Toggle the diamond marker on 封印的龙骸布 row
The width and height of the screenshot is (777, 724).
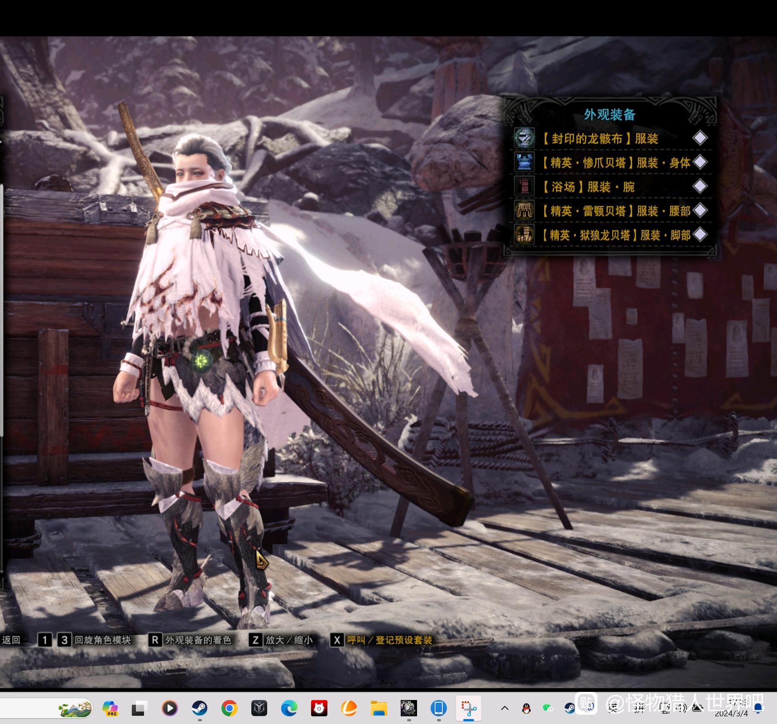tap(700, 138)
